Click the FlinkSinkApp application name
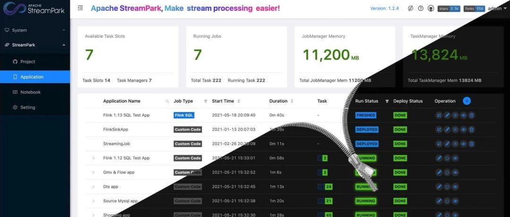510x217 pixels. point(116,130)
